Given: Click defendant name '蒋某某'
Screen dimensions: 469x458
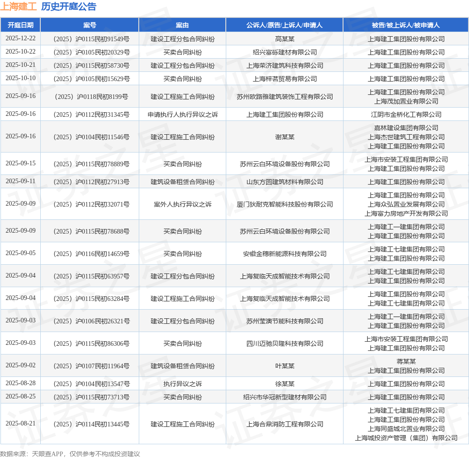Looking at the screenshot, I should pyautogui.click(x=406, y=361).
